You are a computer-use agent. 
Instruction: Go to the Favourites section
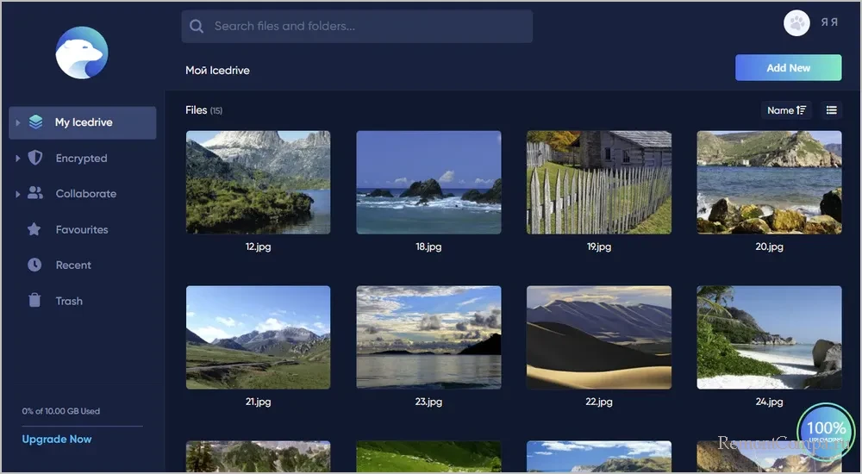[82, 230]
